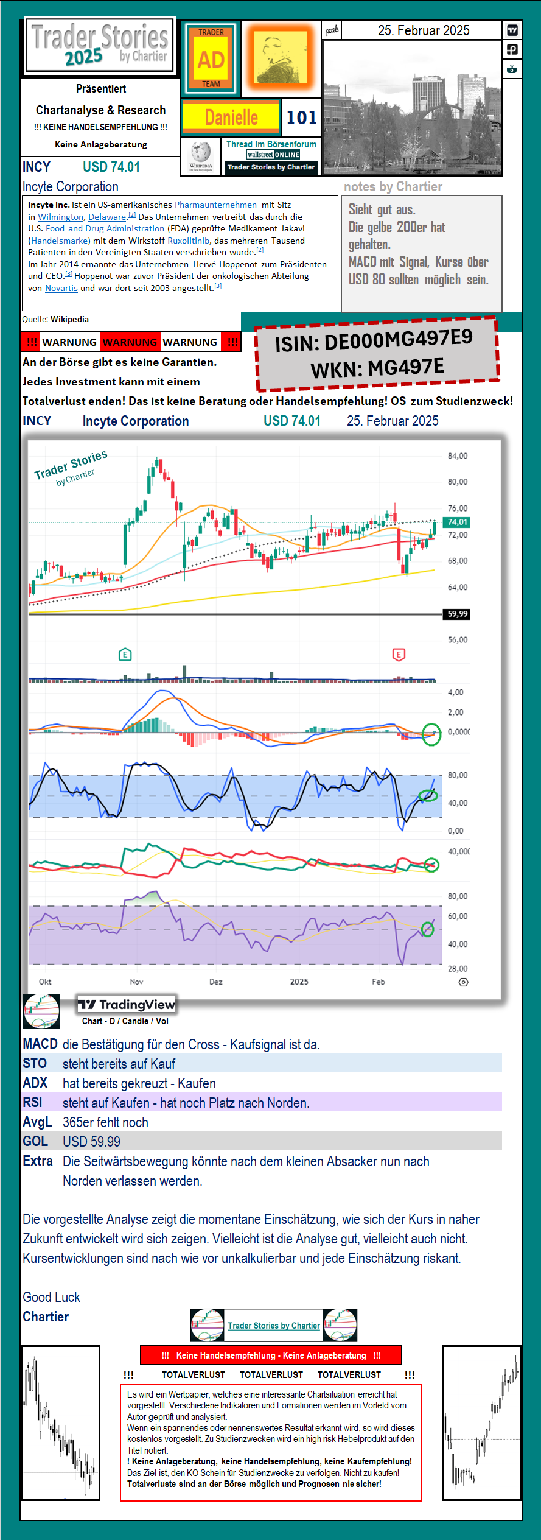Click the 'notes by Chartier' heading
Screen dimensions: 541x1540
pyautogui.click(x=393, y=186)
